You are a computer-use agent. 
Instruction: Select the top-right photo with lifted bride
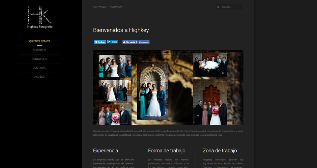click(210, 65)
